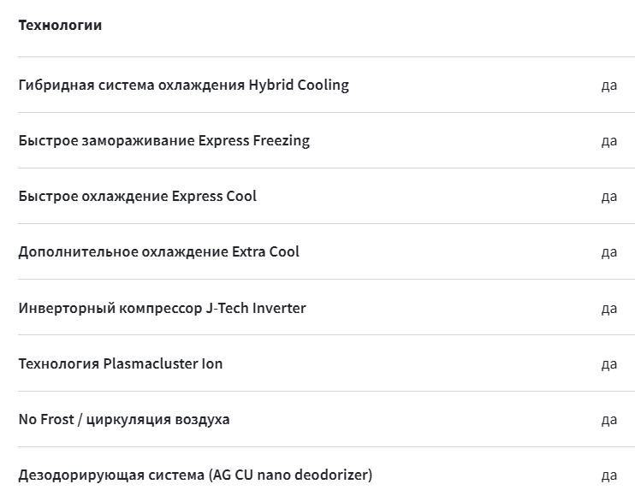Click 'да' value for nano deodorizer

[609, 475]
